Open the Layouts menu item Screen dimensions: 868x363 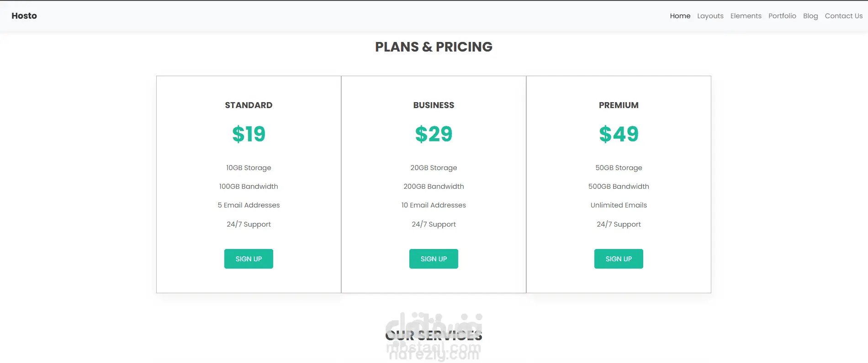click(x=710, y=16)
